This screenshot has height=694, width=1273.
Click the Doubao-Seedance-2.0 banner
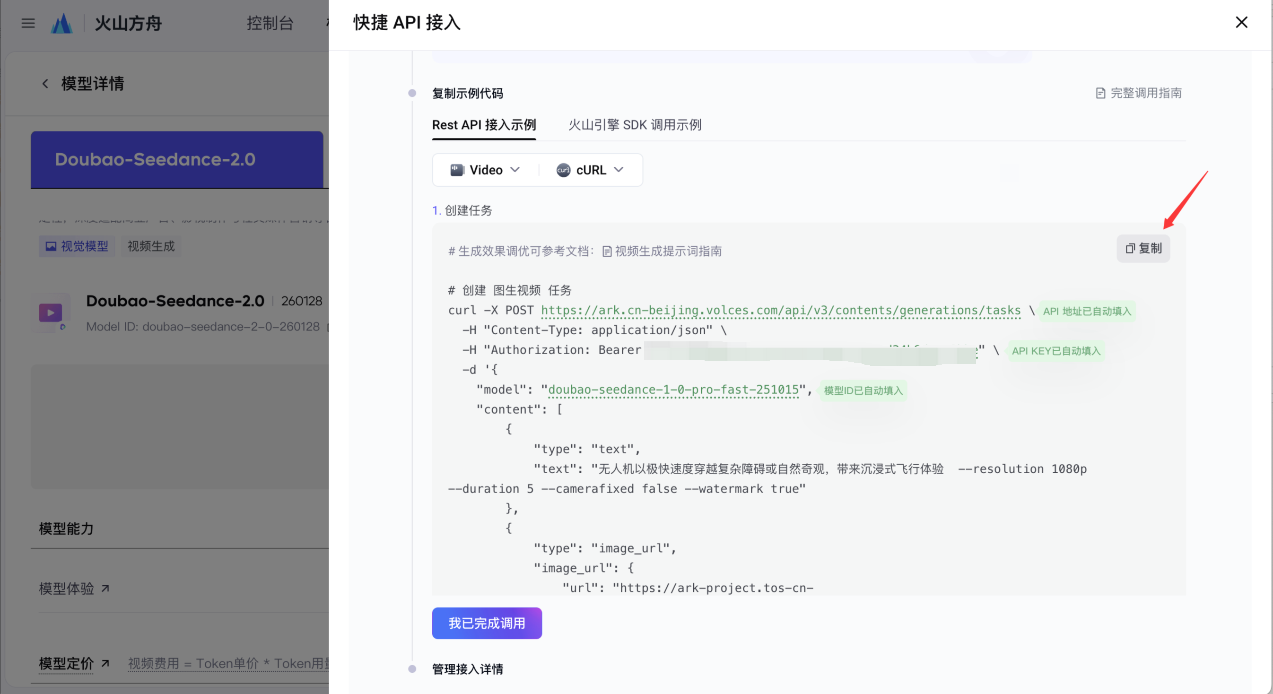[177, 159]
